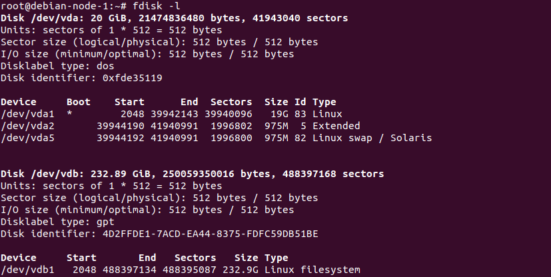Click the /dev/vda1 device entry
The height and width of the screenshot is (277, 551).
pos(27,114)
